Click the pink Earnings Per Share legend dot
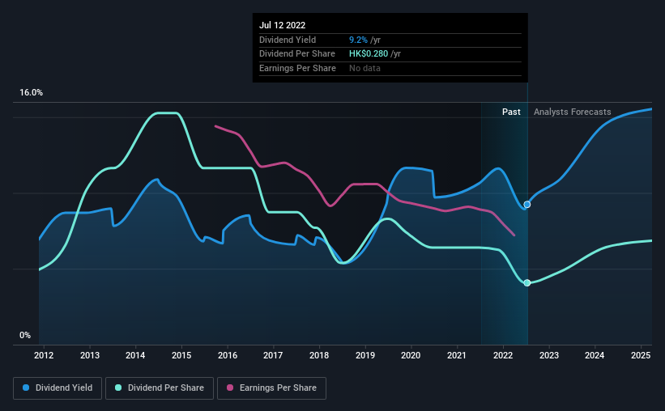The height and width of the screenshot is (411, 665). click(230, 388)
